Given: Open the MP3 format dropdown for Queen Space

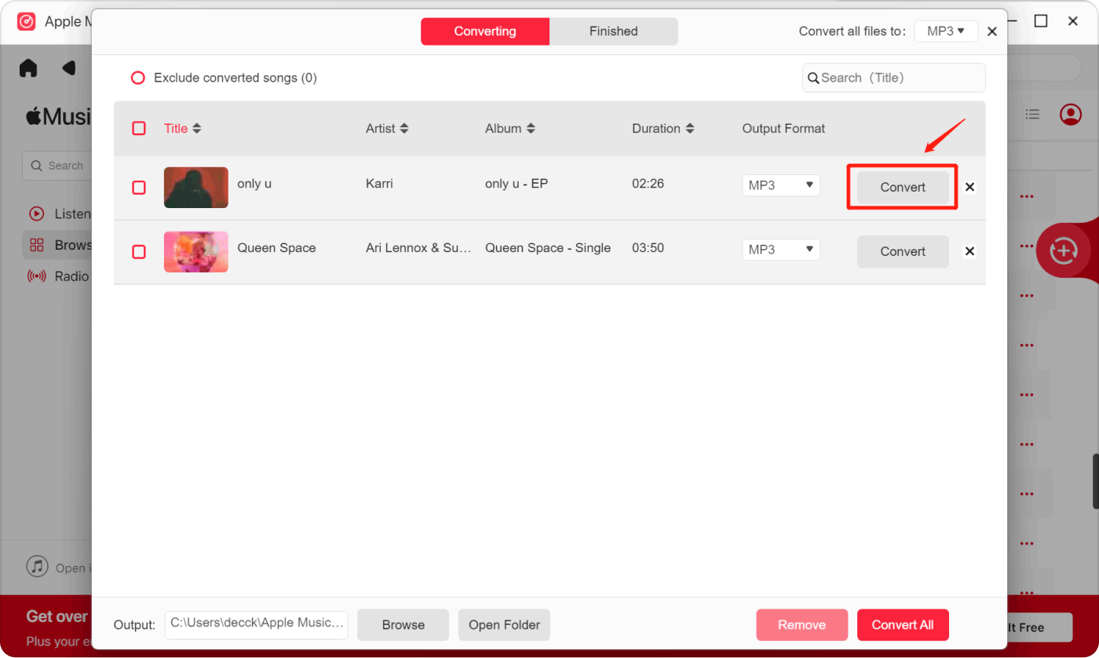Looking at the screenshot, I should click(x=781, y=250).
